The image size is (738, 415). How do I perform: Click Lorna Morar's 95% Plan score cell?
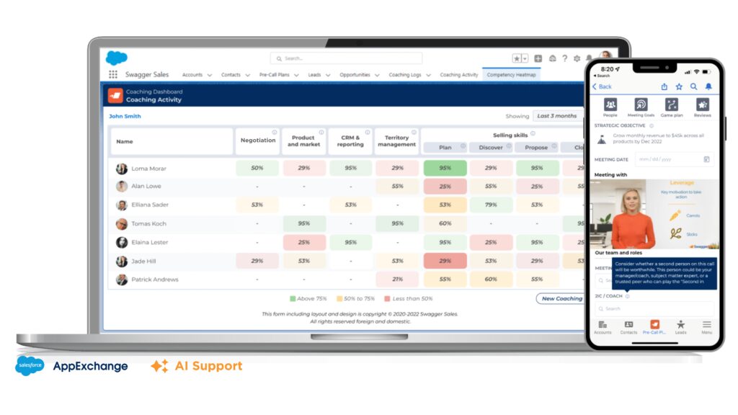[445, 168]
